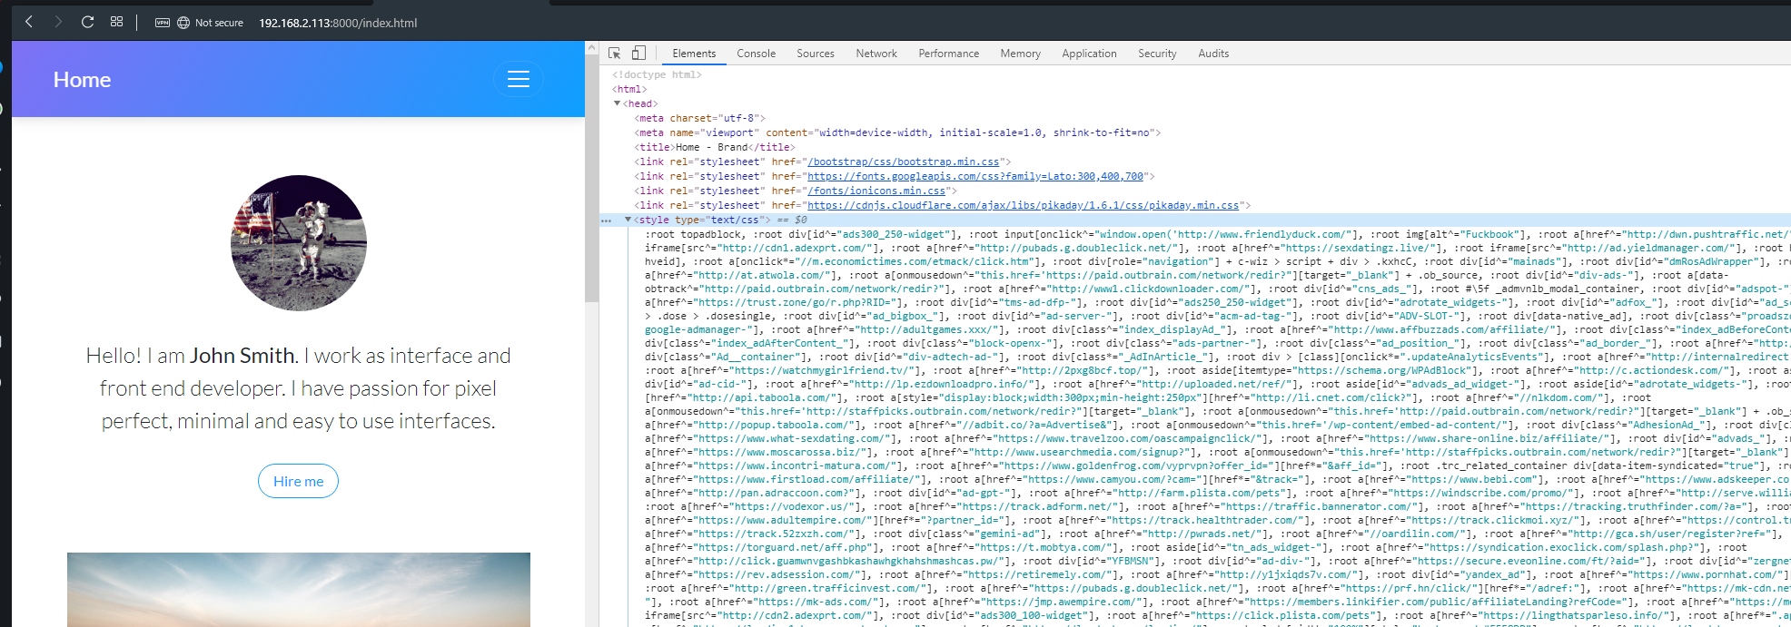Open the Application tab
The image size is (1791, 627).
point(1090,54)
